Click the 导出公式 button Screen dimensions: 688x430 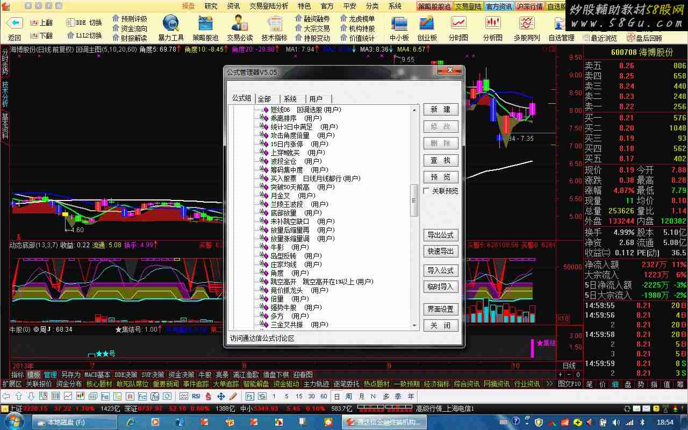pos(441,235)
